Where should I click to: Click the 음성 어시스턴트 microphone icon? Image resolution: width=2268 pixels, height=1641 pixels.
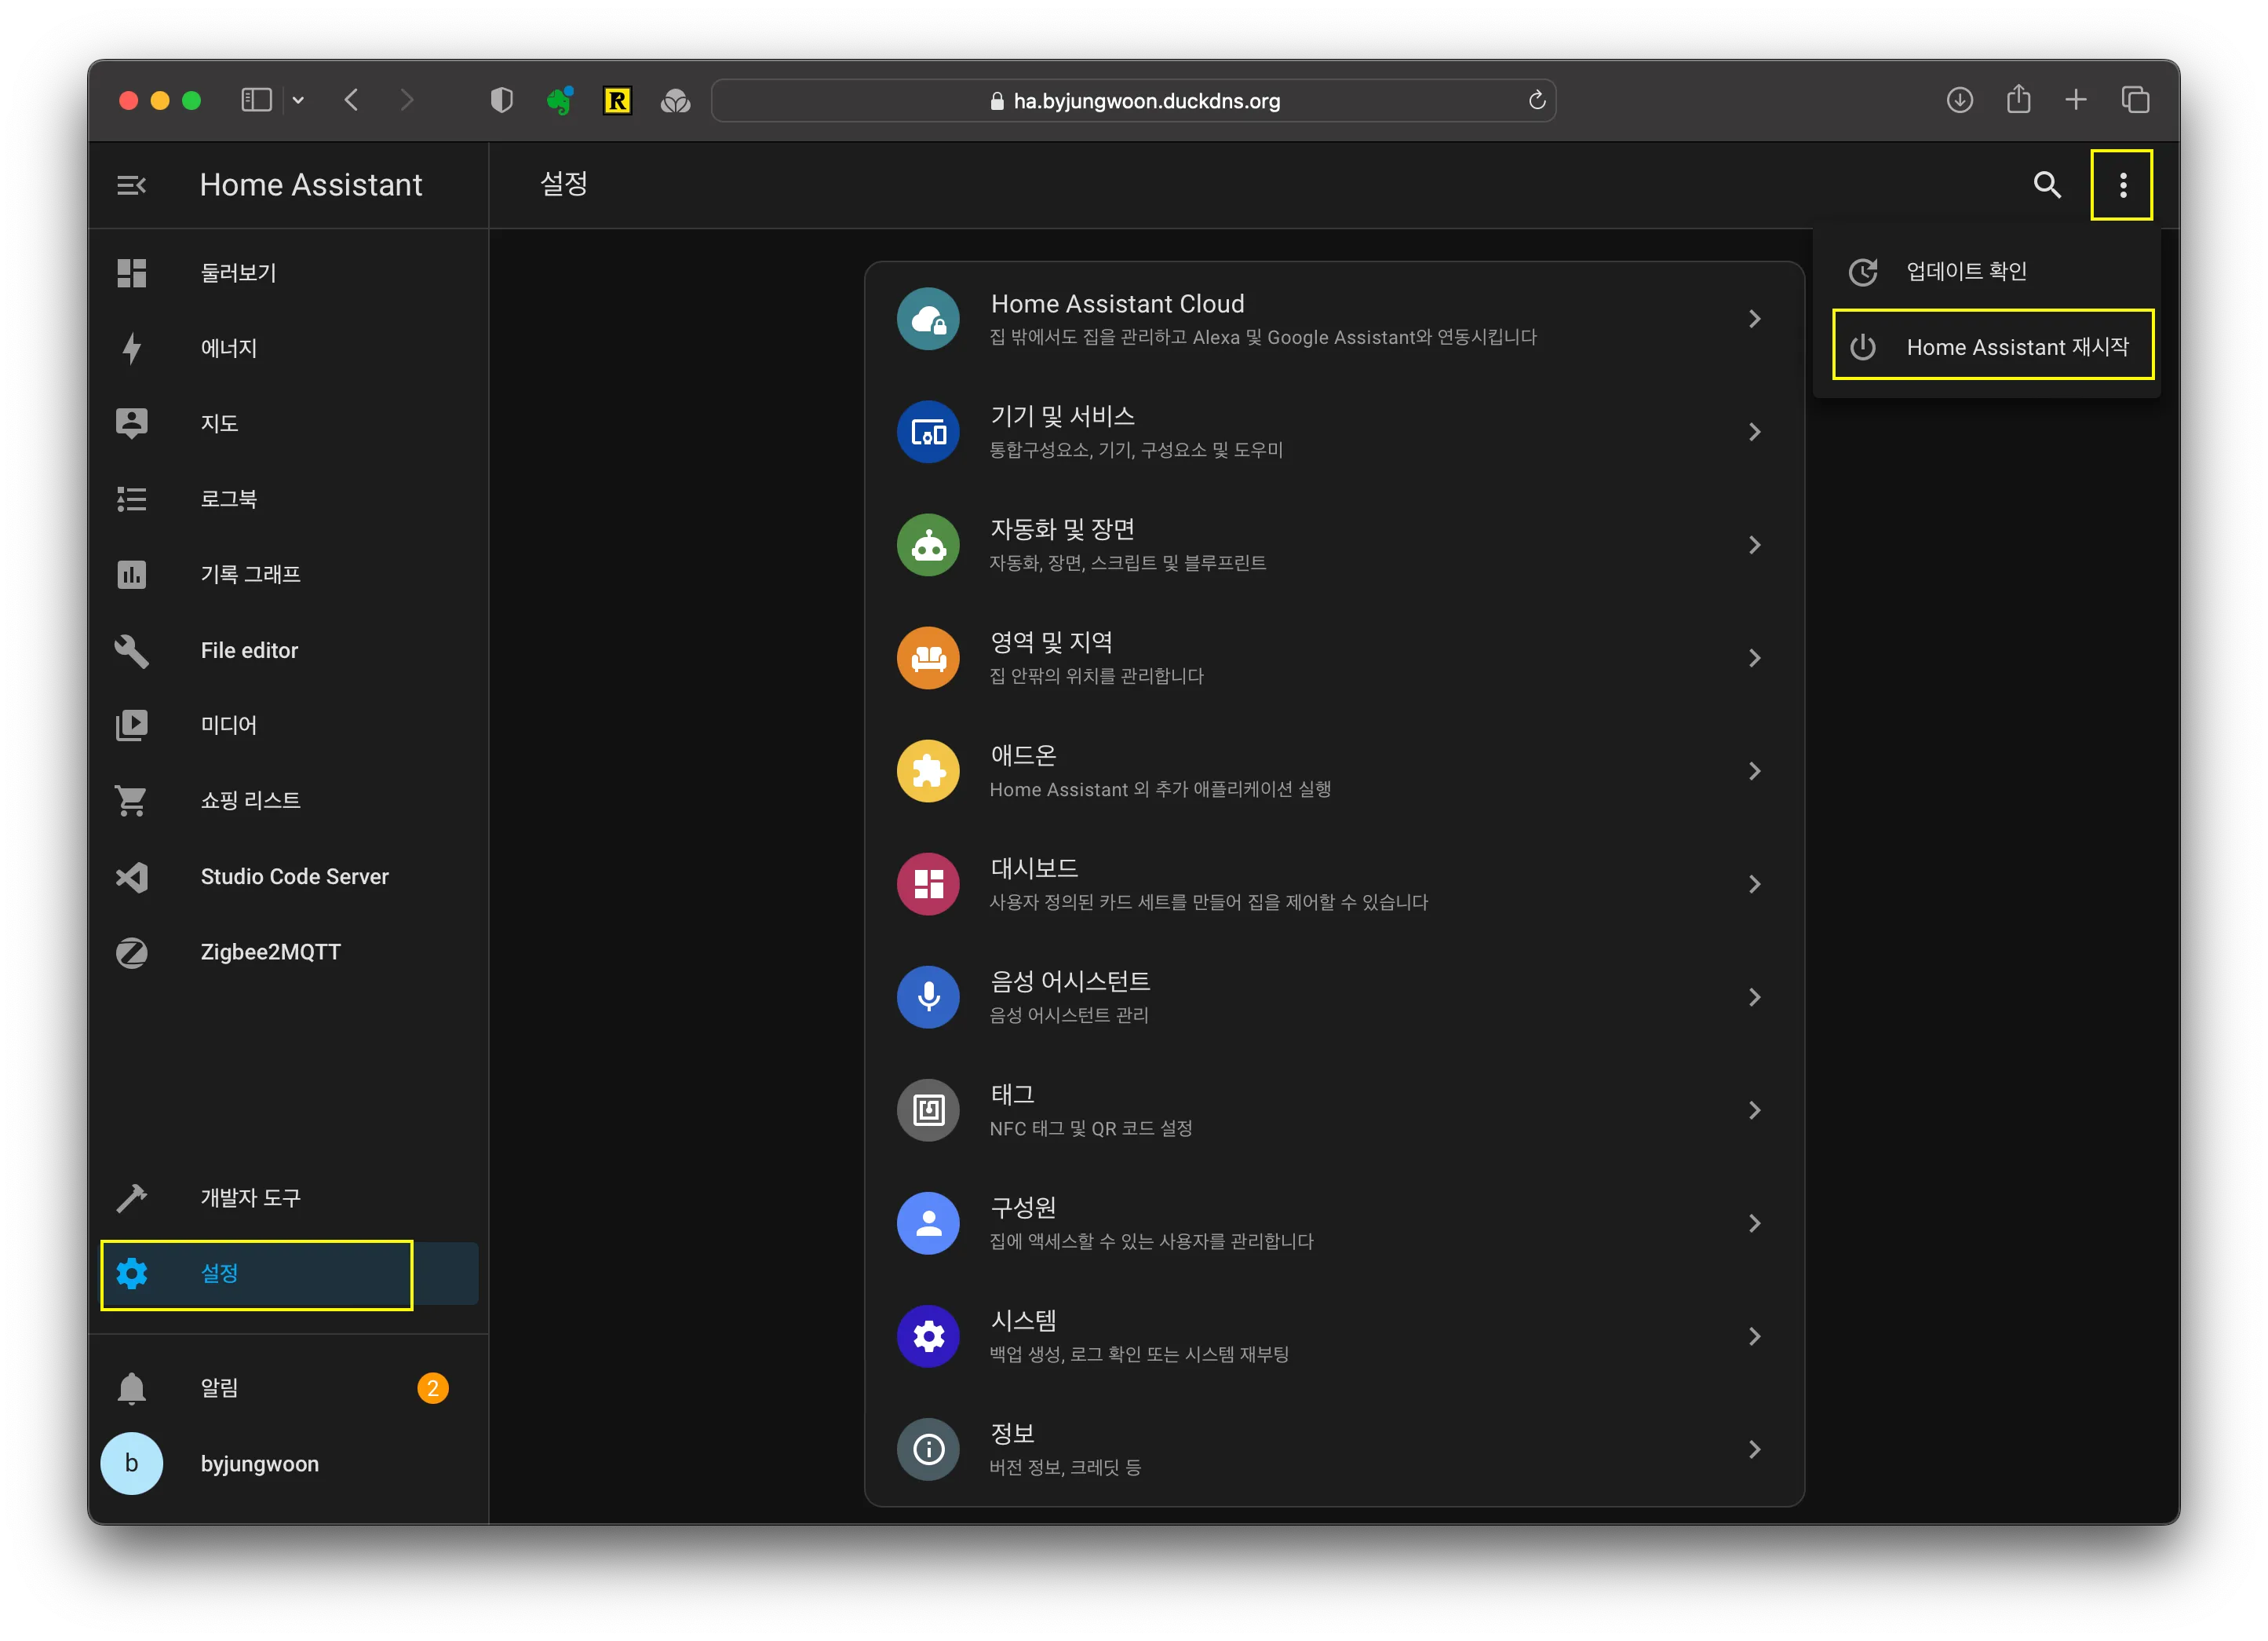(928, 998)
